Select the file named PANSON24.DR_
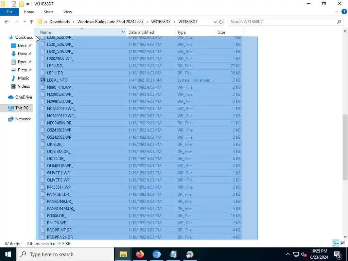Viewport: 348px width, 261px height. (x=61, y=208)
